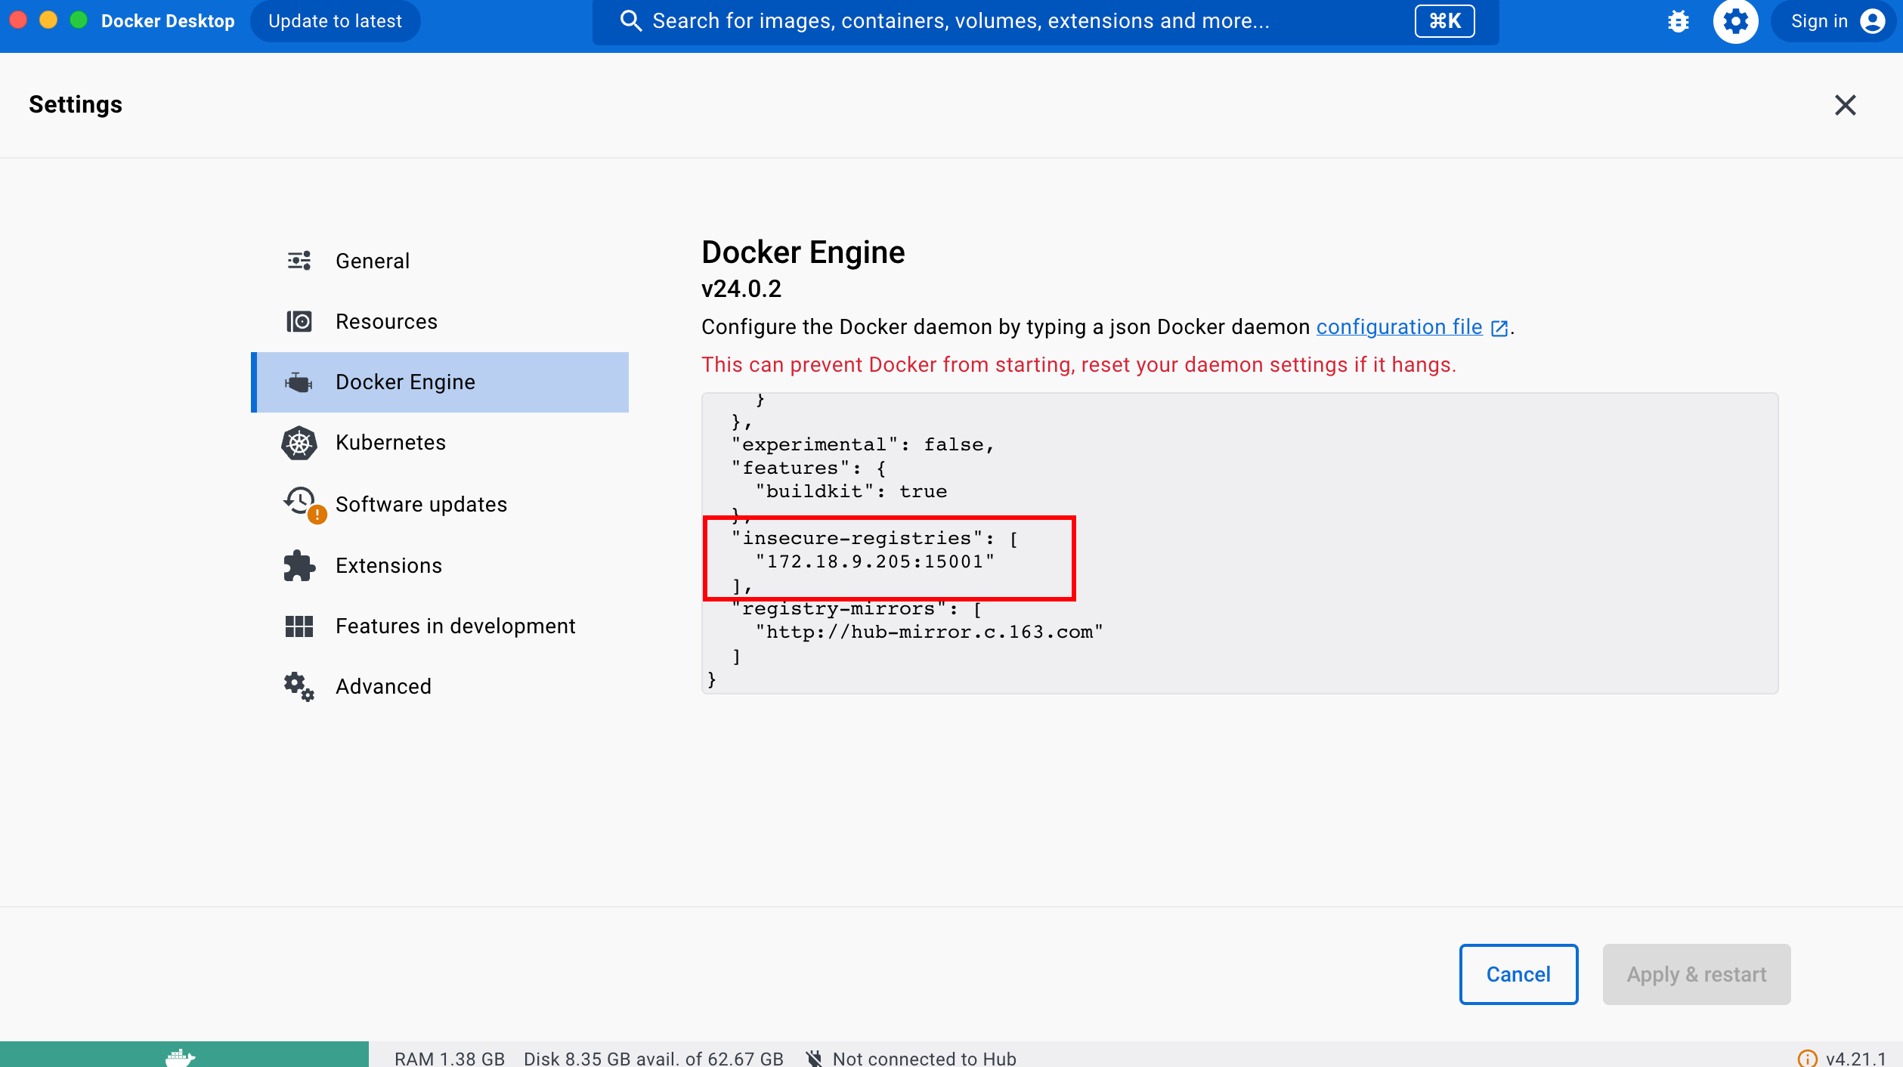
Task: Click the green fullscreen window button
Action: (79, 20)
